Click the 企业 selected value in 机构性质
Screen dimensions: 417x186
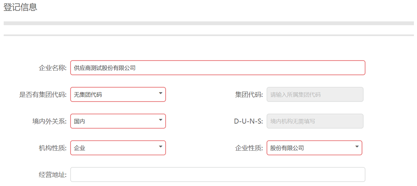pos(79,148)
